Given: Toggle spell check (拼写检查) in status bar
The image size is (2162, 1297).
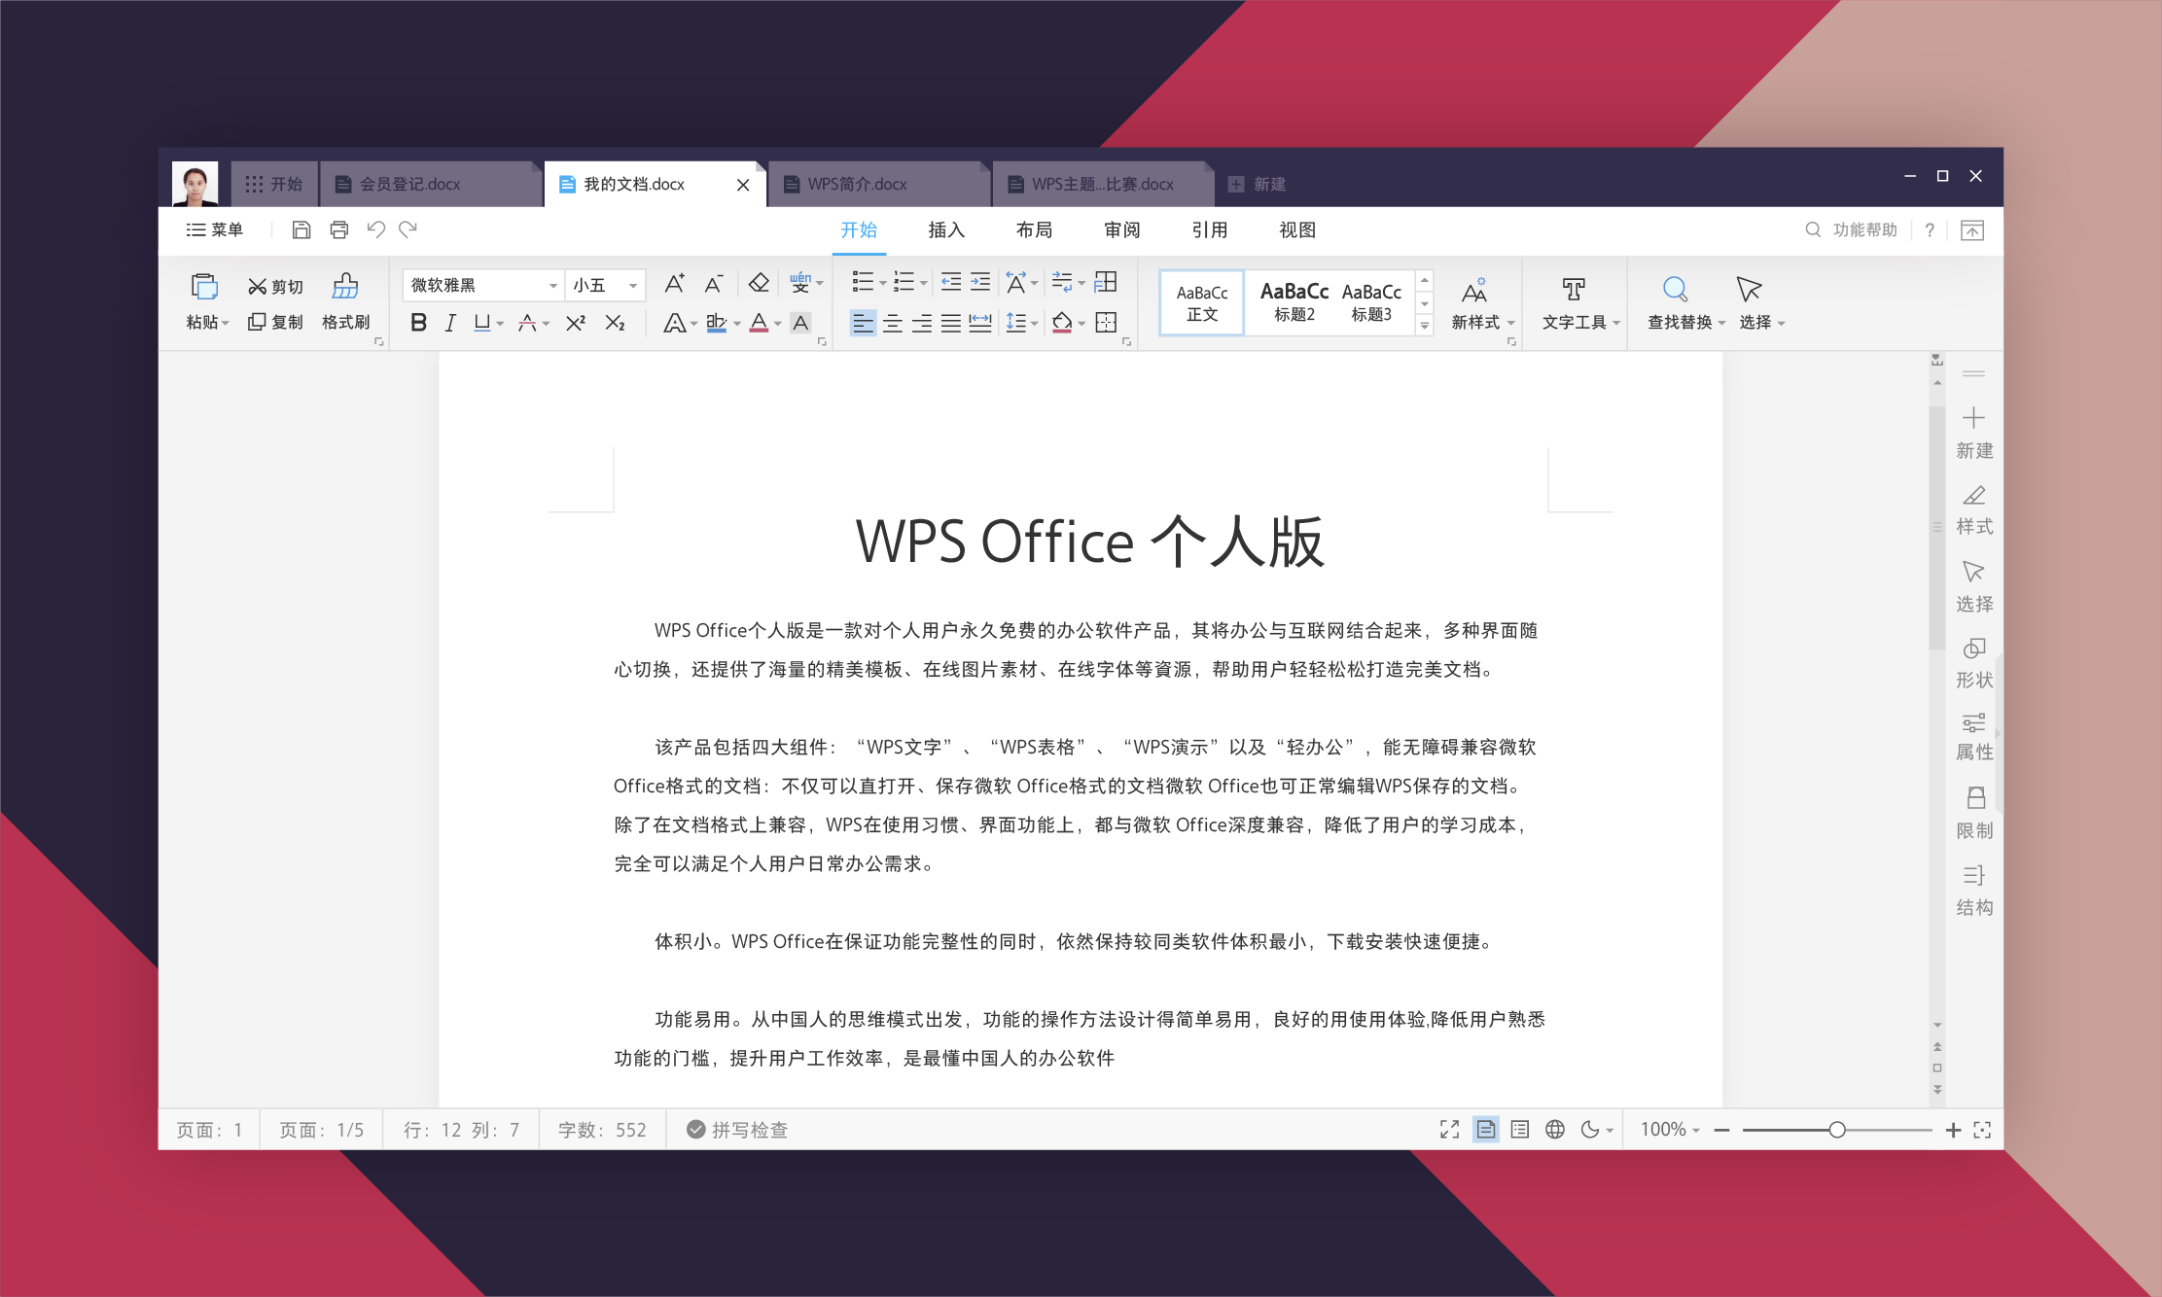Looking at the screenshot, I should pos(737,1130).
